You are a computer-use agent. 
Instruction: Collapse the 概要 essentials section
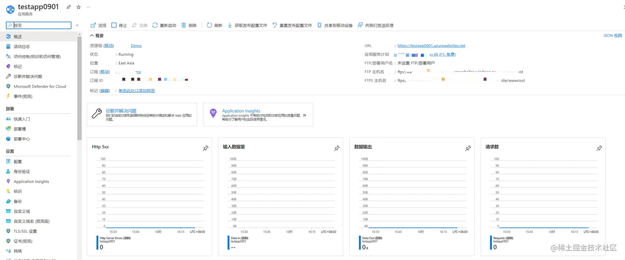point(97,36)
